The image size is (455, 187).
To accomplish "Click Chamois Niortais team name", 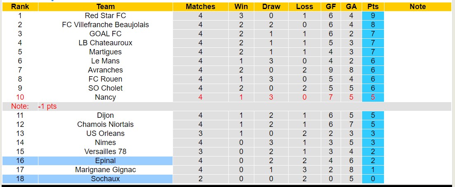I will pos(105,124).
